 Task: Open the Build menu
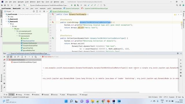point(38,2)
